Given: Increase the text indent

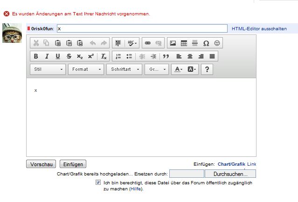Looking at the screenshot, I should pyautogui.click(x=153, y=56).
